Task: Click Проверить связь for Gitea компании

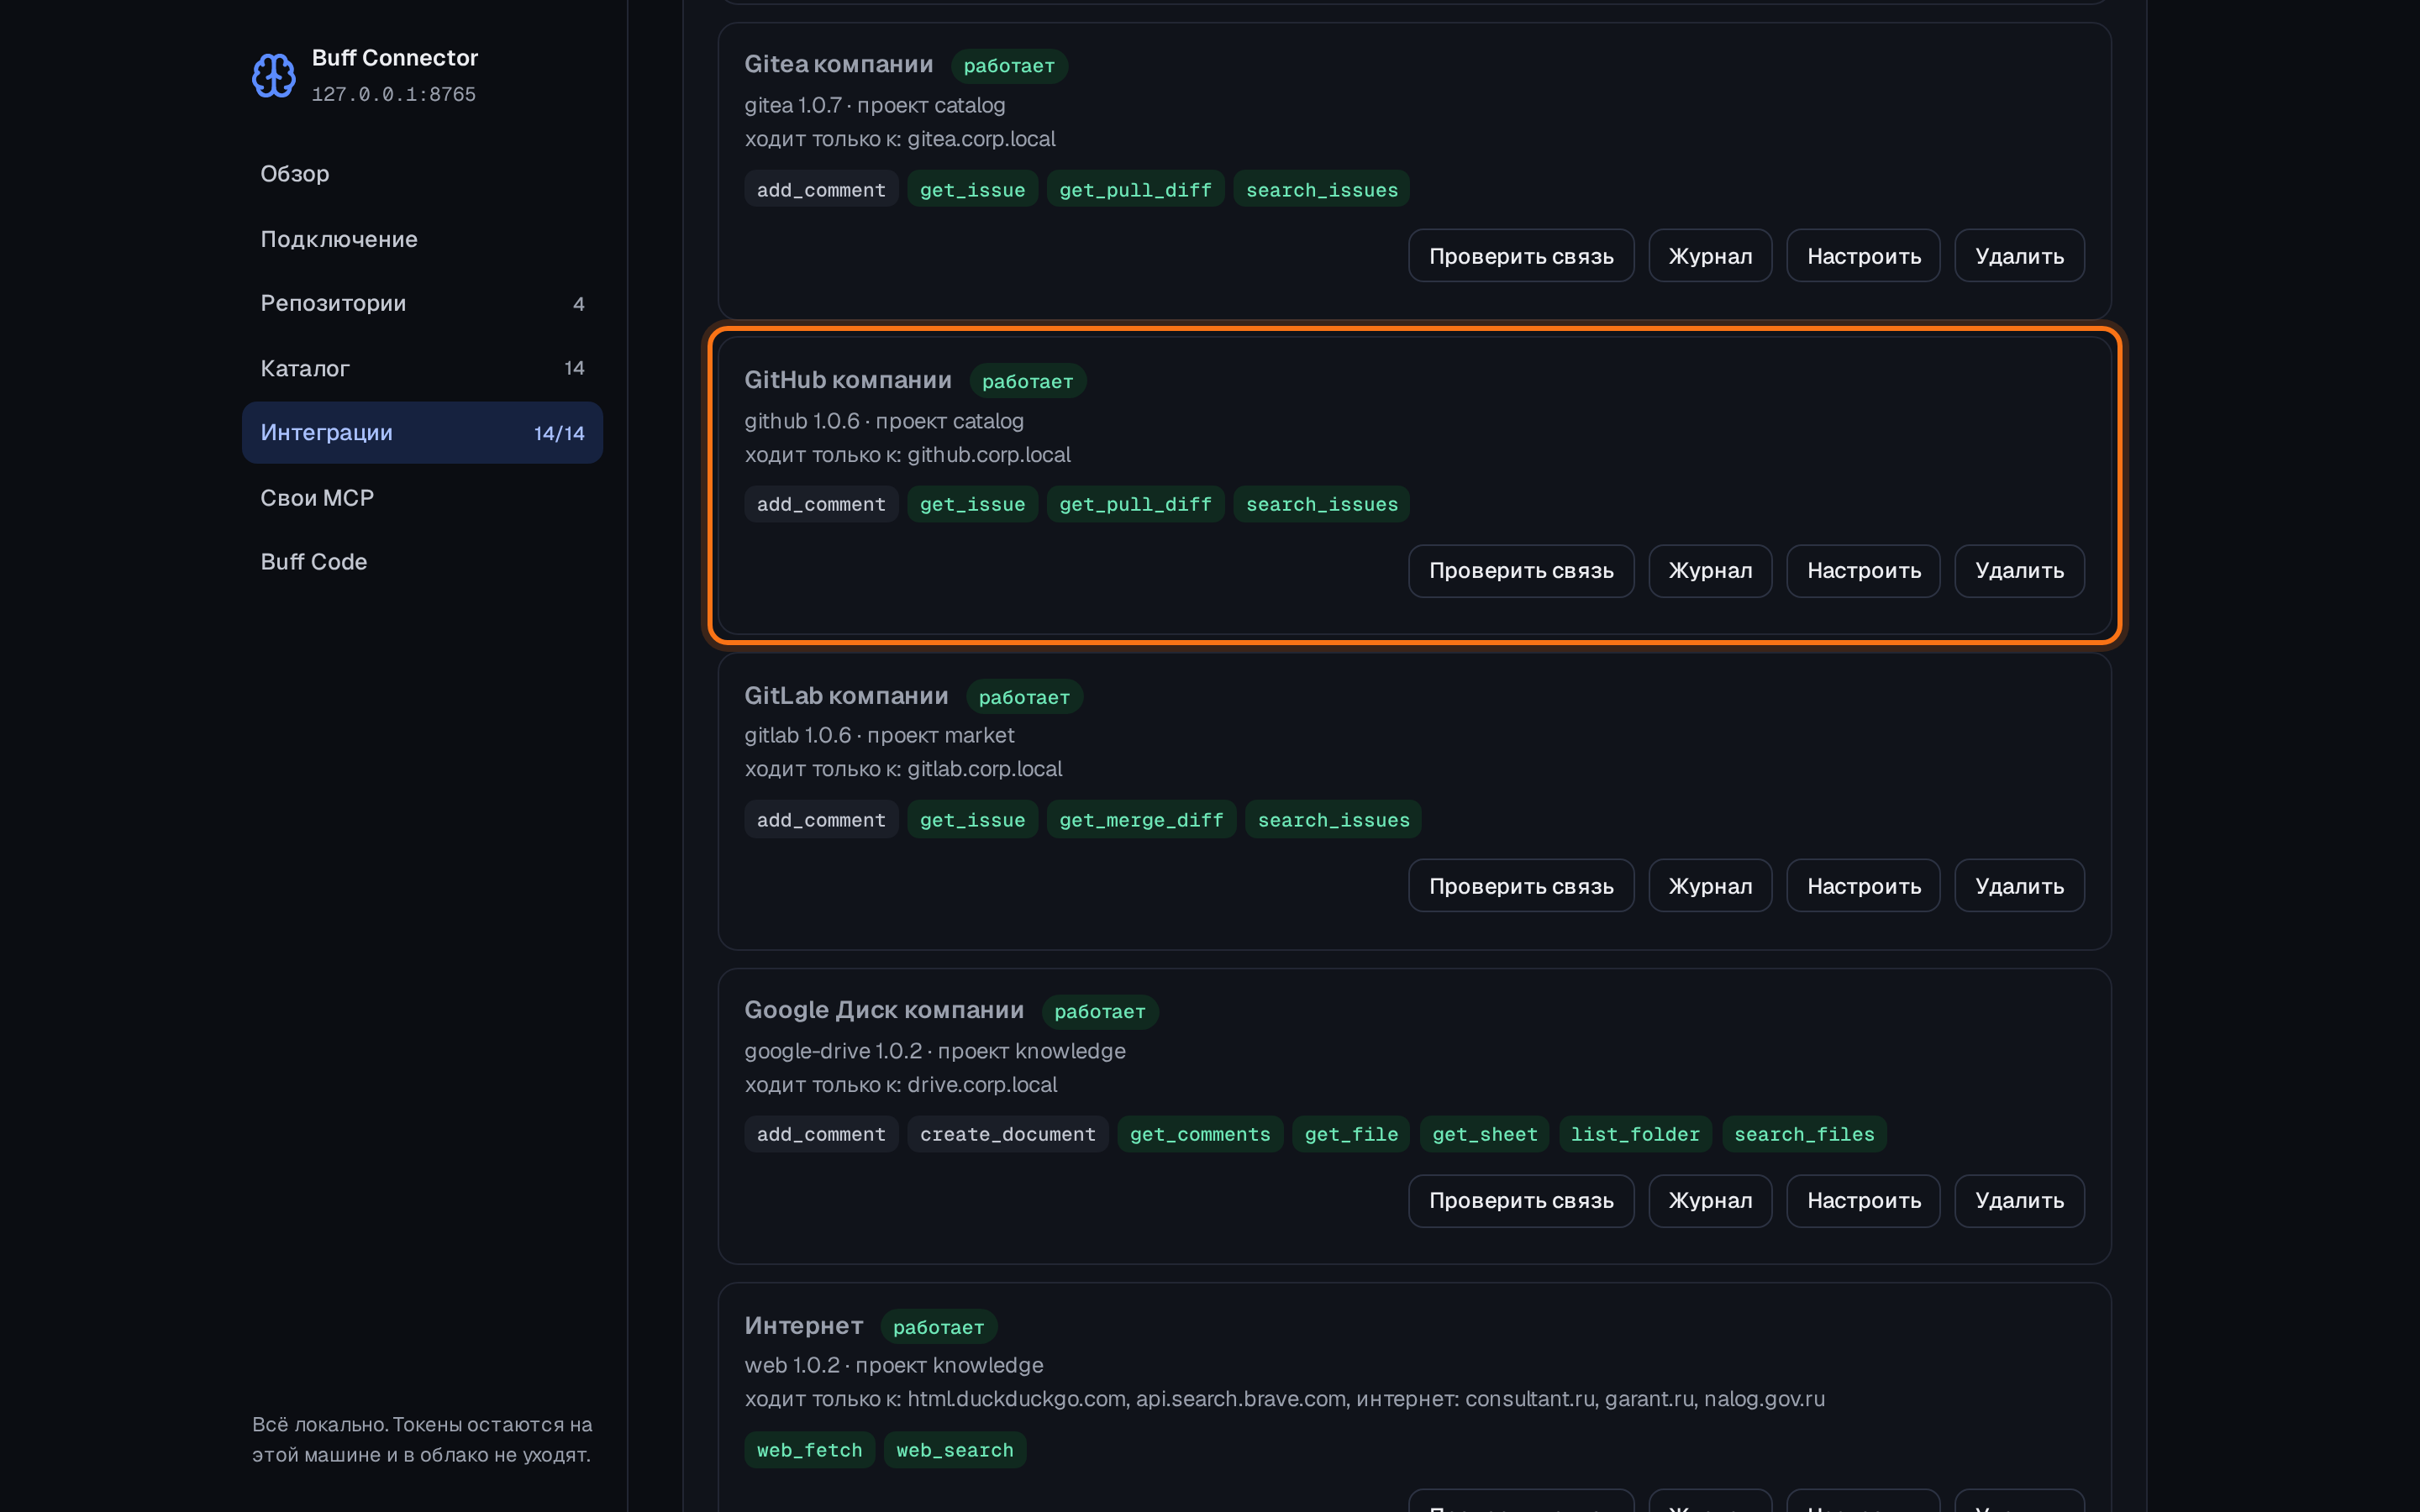Action: (x=1521, y=256)
